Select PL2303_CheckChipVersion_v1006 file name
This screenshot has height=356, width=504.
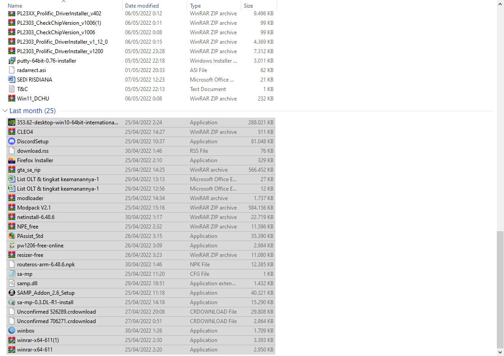pyautogui.click(x=56, y=32)
